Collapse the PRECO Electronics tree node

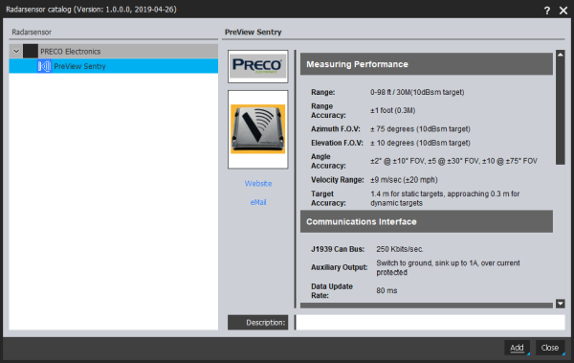[x=16, y=51]
